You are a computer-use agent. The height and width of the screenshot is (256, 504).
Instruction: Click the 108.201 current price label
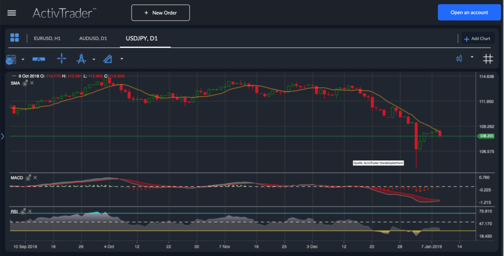486,136
